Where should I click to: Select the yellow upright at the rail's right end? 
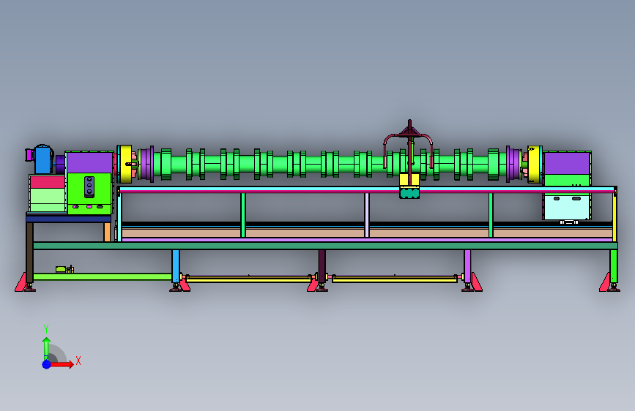click(x=614, y=216)
